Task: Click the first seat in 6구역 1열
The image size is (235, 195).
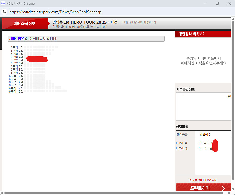Action: 25,47
